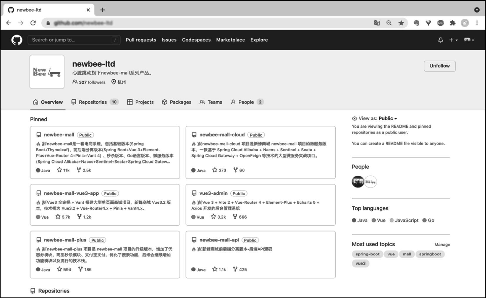
Task: Click the Chrome profile avatar
Action: point(465,23)
